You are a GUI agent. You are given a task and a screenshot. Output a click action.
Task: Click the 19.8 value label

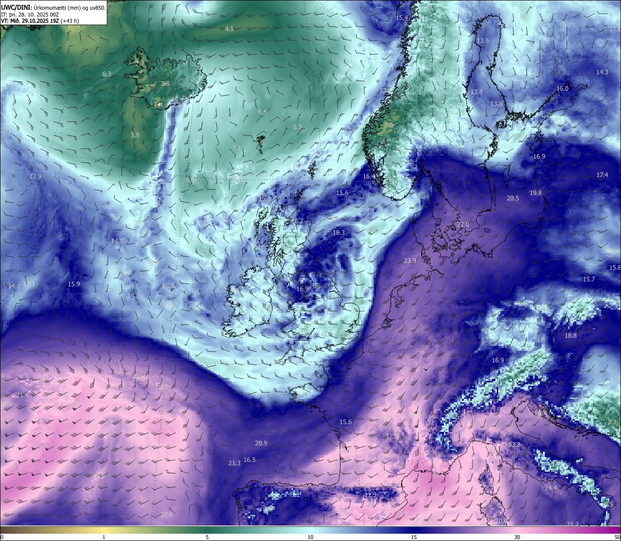coord(536,193)
